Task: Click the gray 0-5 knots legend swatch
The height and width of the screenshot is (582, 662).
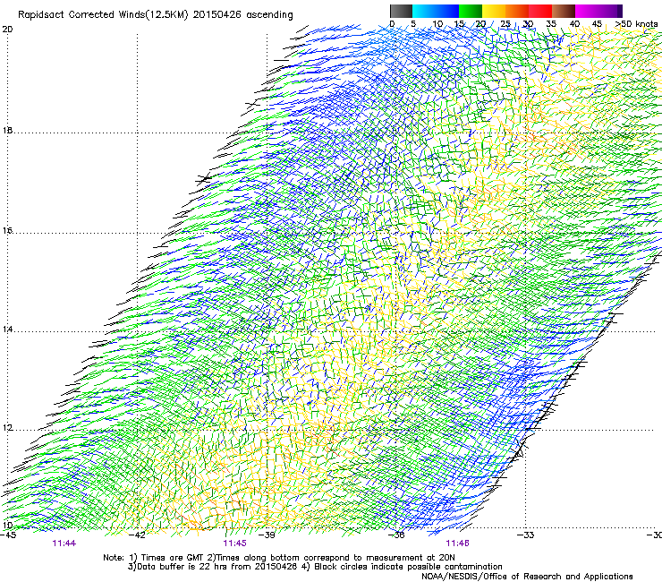Action: [402, 11]
